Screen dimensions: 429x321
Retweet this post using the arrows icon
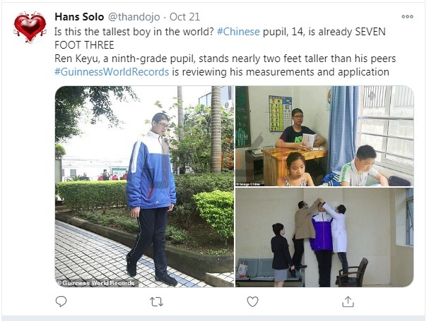(x=156, y=302)
